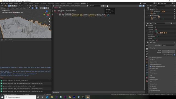Open the viewport Options dropdown
The width and height of the screenshot is (176, 99).
[48, 6]
